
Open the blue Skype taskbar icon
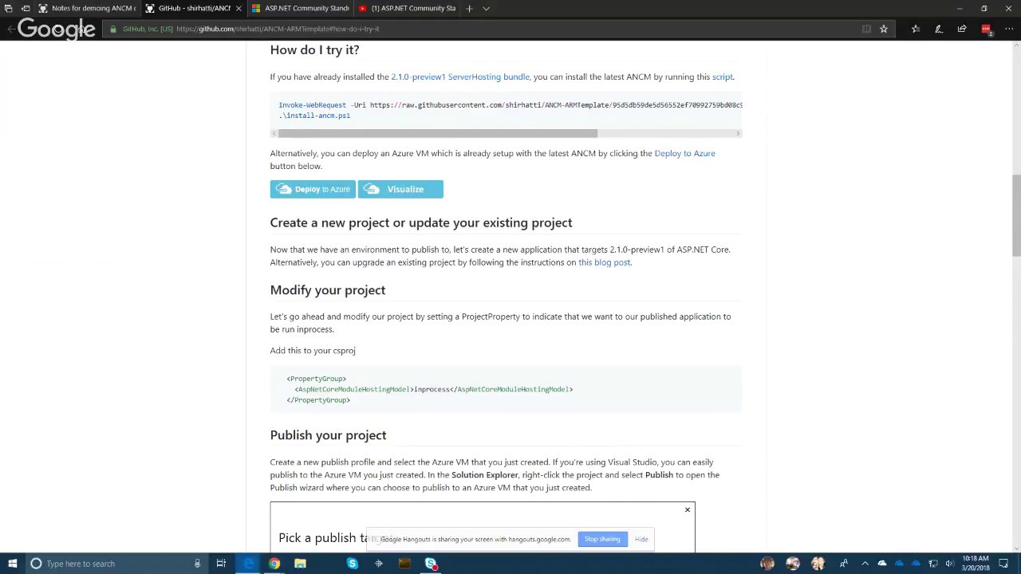pyautogui.click(x=352, y=564)
